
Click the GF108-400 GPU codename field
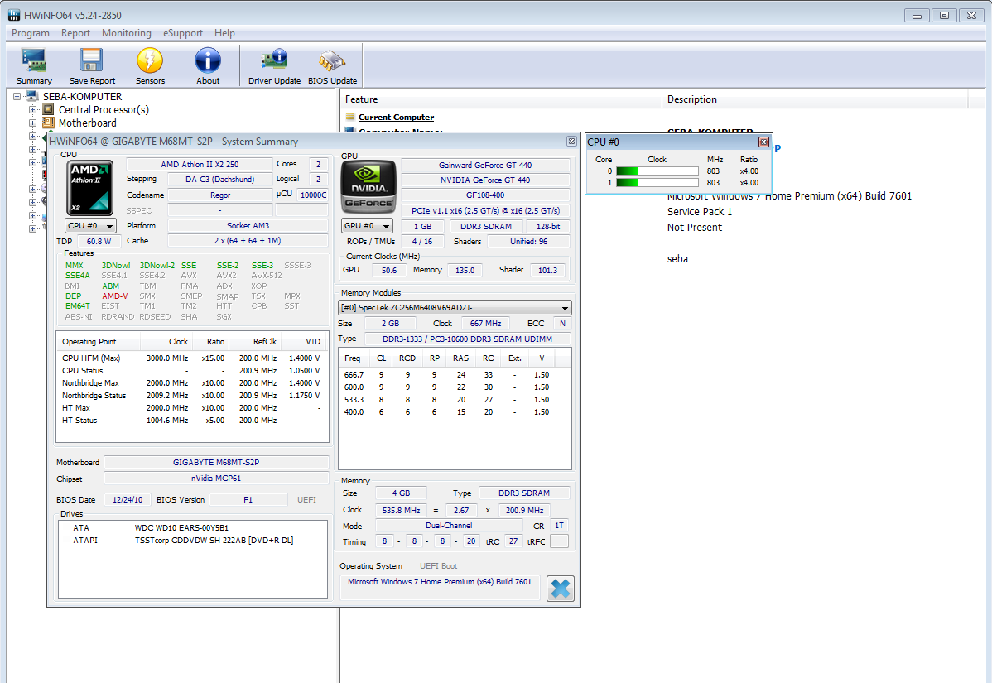pos(485,195)
